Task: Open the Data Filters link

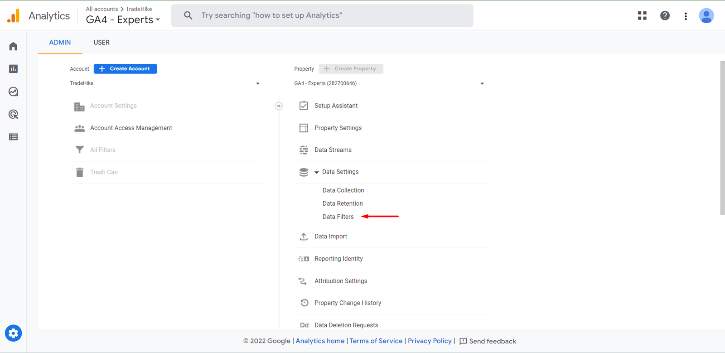Action: pos(338,217)
